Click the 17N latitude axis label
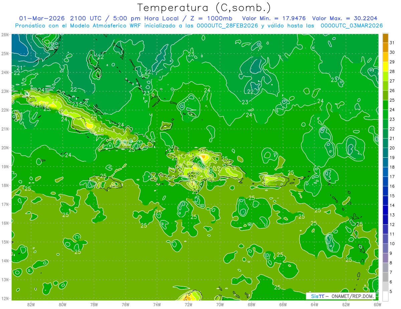401x309 pixels. click(x=5, y=204)
